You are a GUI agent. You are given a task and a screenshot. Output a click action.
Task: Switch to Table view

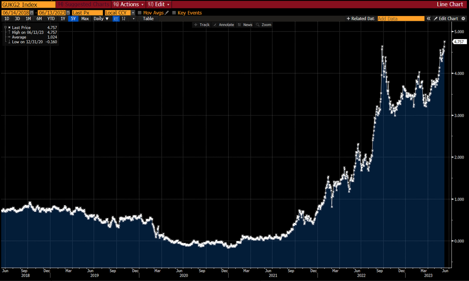(148, 18)
